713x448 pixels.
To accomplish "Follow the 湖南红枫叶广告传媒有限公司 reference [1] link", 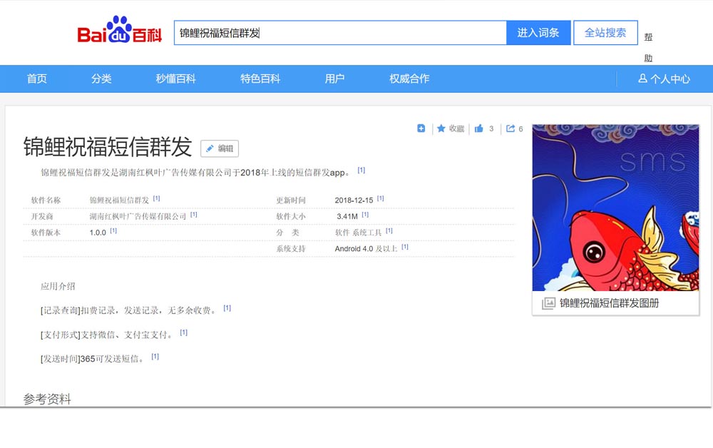I will 194,214.
